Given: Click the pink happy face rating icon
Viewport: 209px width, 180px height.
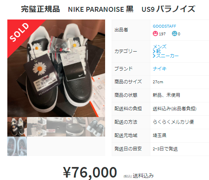Looking at the screenshot, I should coord(155,34).
